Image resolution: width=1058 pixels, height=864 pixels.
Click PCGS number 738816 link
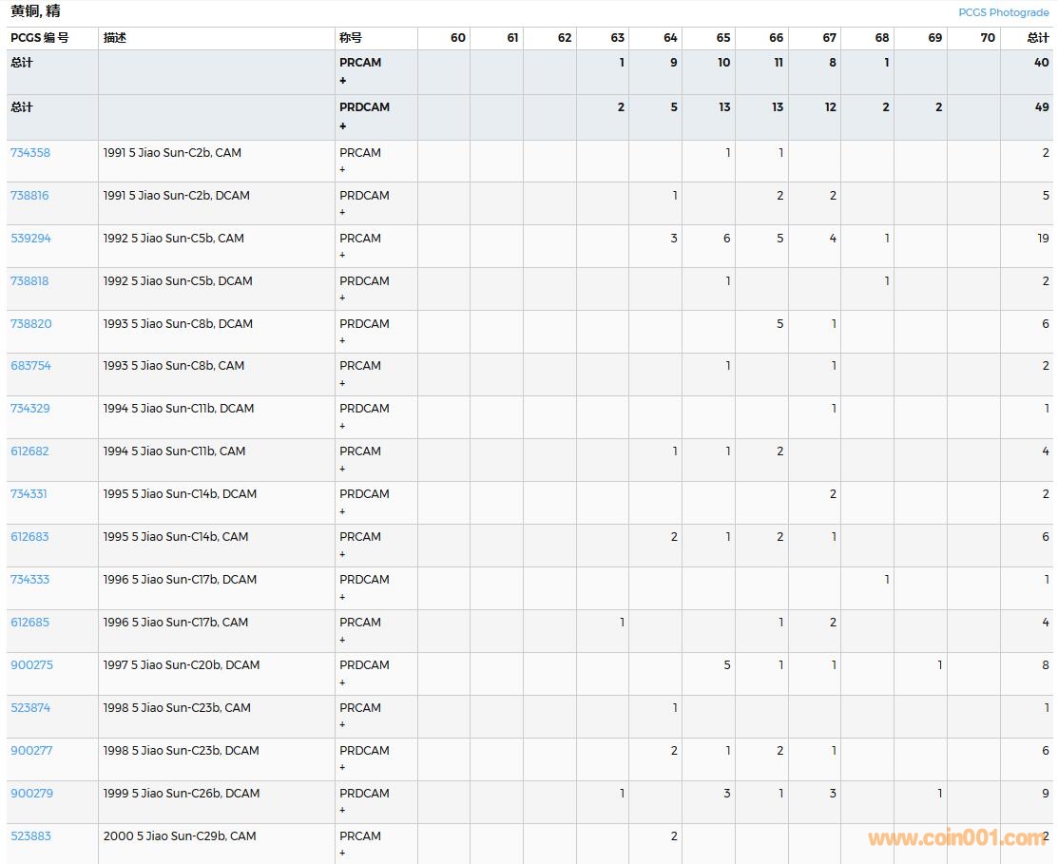[30, 196]
